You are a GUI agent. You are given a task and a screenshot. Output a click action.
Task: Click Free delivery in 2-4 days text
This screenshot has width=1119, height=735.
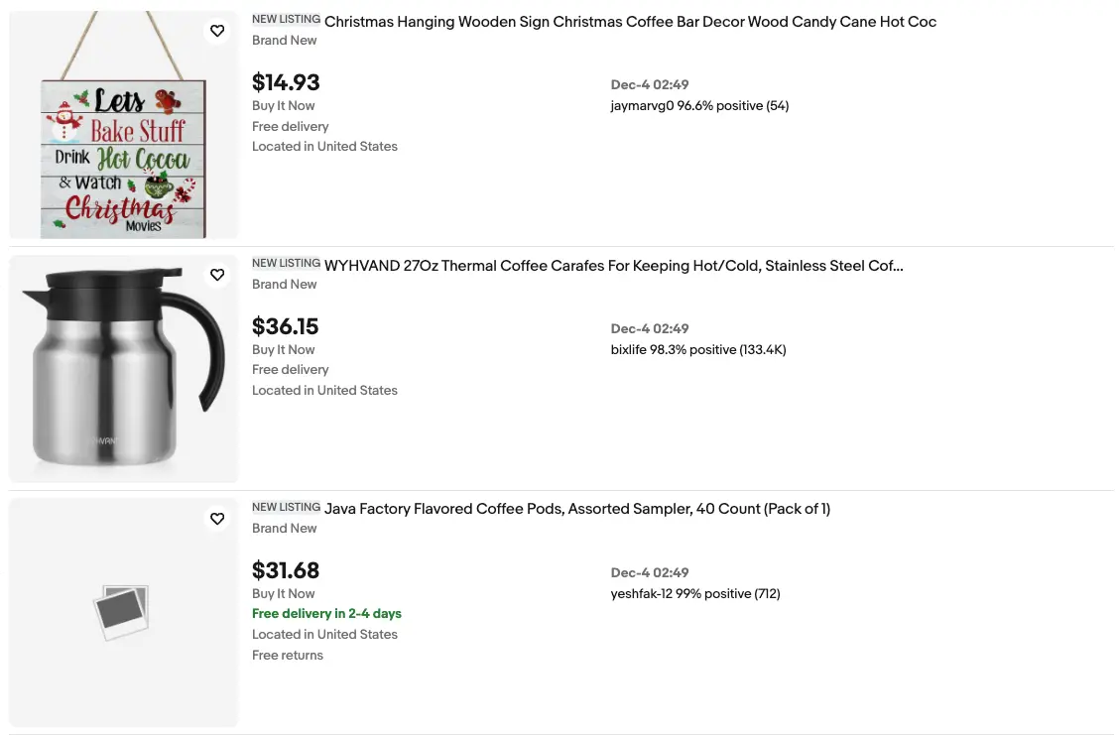pos(326,614)
